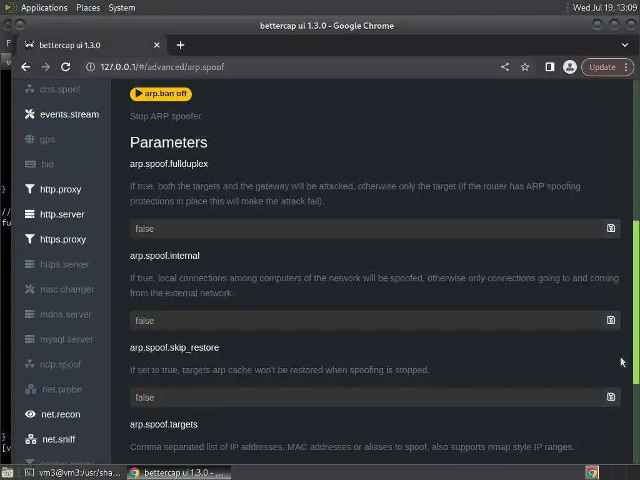Show desktop from bottom panel icon

pos(7,472)
